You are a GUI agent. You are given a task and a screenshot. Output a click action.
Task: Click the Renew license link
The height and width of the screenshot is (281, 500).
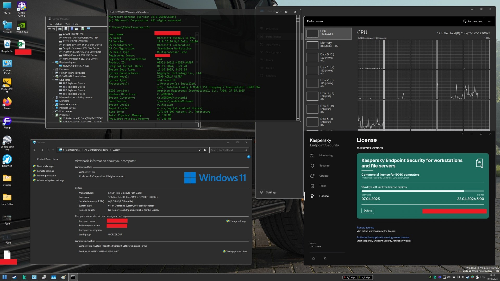365,228
